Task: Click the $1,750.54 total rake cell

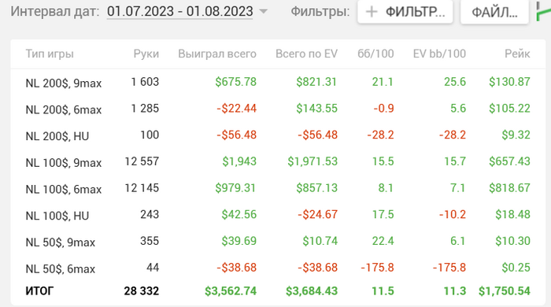Action: click(505, 291)
